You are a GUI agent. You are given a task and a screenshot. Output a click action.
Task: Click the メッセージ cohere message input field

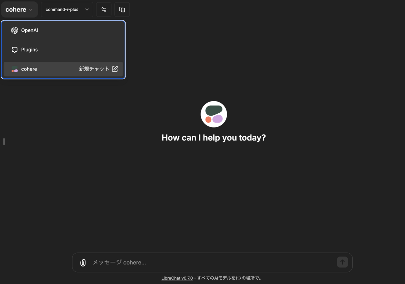pos(202,262)
